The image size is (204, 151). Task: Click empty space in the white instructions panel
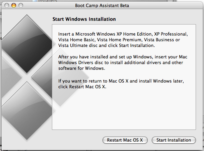(x=124, y=111)
